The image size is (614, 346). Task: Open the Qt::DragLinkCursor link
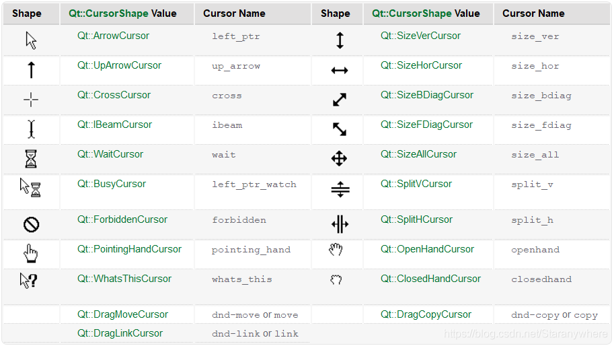(120, 333)
